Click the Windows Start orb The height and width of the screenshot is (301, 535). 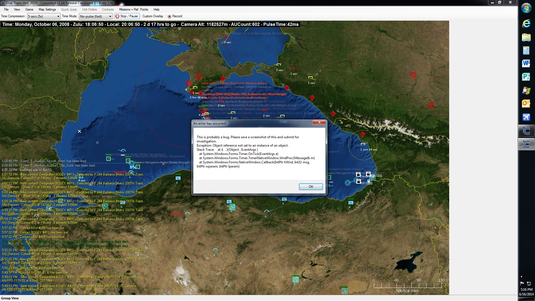pos(526,8)
